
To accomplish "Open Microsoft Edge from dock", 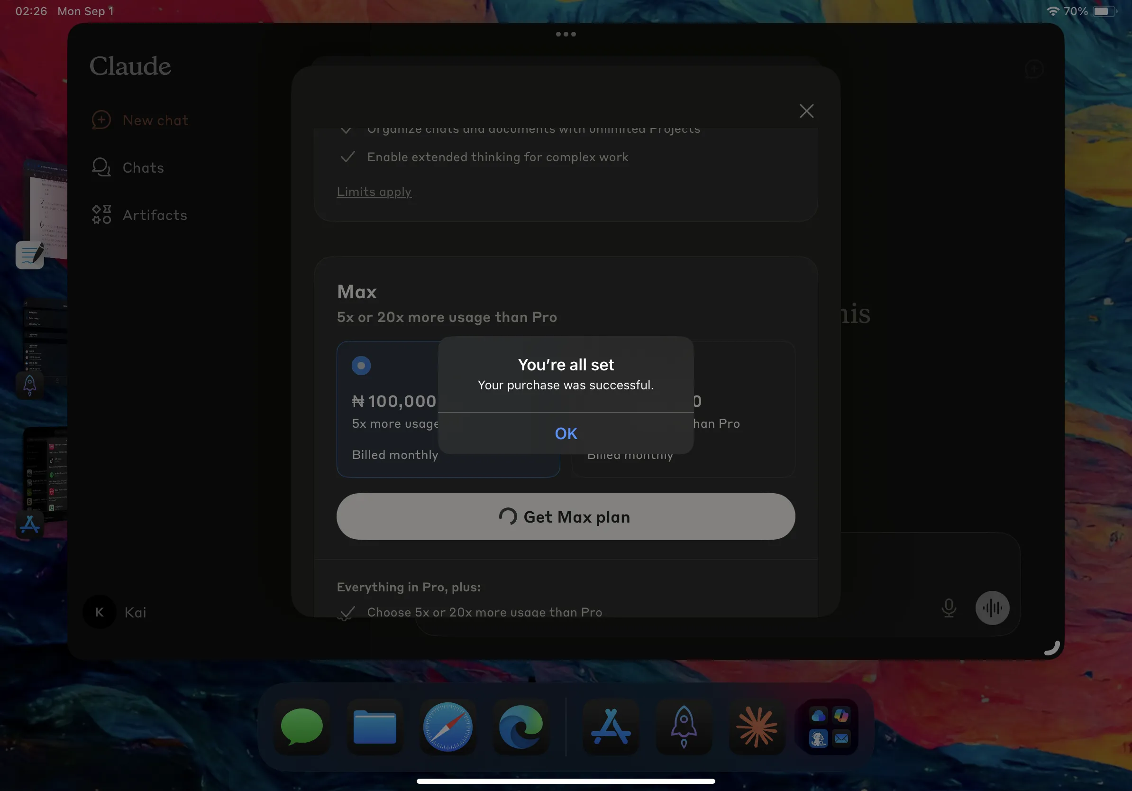I will click(520, 727).
